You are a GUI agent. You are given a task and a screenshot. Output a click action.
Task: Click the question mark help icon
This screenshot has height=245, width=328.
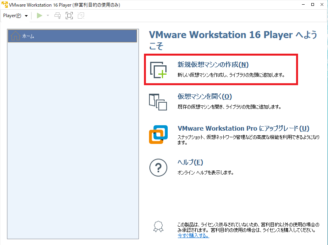pos(158,168)
